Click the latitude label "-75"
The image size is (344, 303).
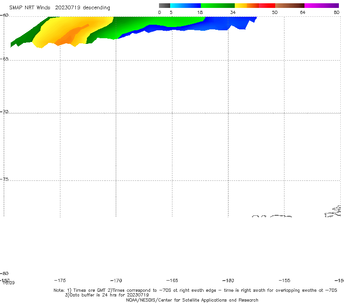pos(4,179)
